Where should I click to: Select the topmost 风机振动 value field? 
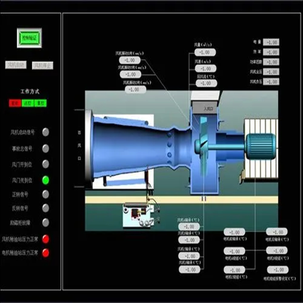[x=130, y=60]
